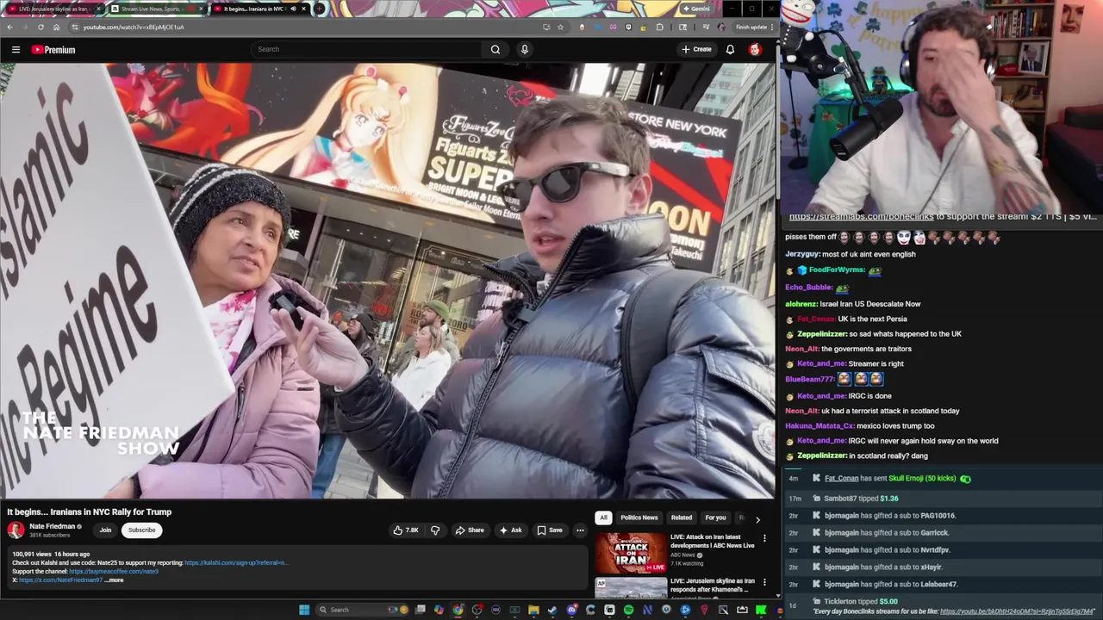Click the YouTube Create button
1103x620 pixels.
coord(696,49)
